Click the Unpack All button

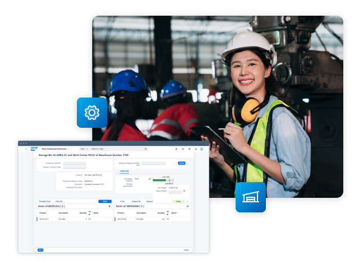(x=136, y=201)
